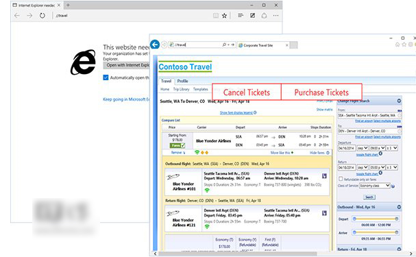Open the Edge Hub icon

pyautogui.click(x=241, y=16)
